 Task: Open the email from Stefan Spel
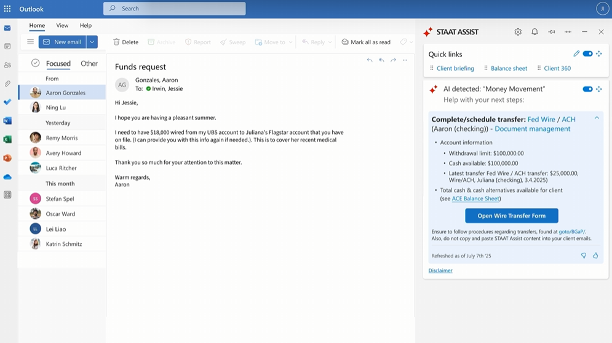pyautogui.click(x=62, y=199)
